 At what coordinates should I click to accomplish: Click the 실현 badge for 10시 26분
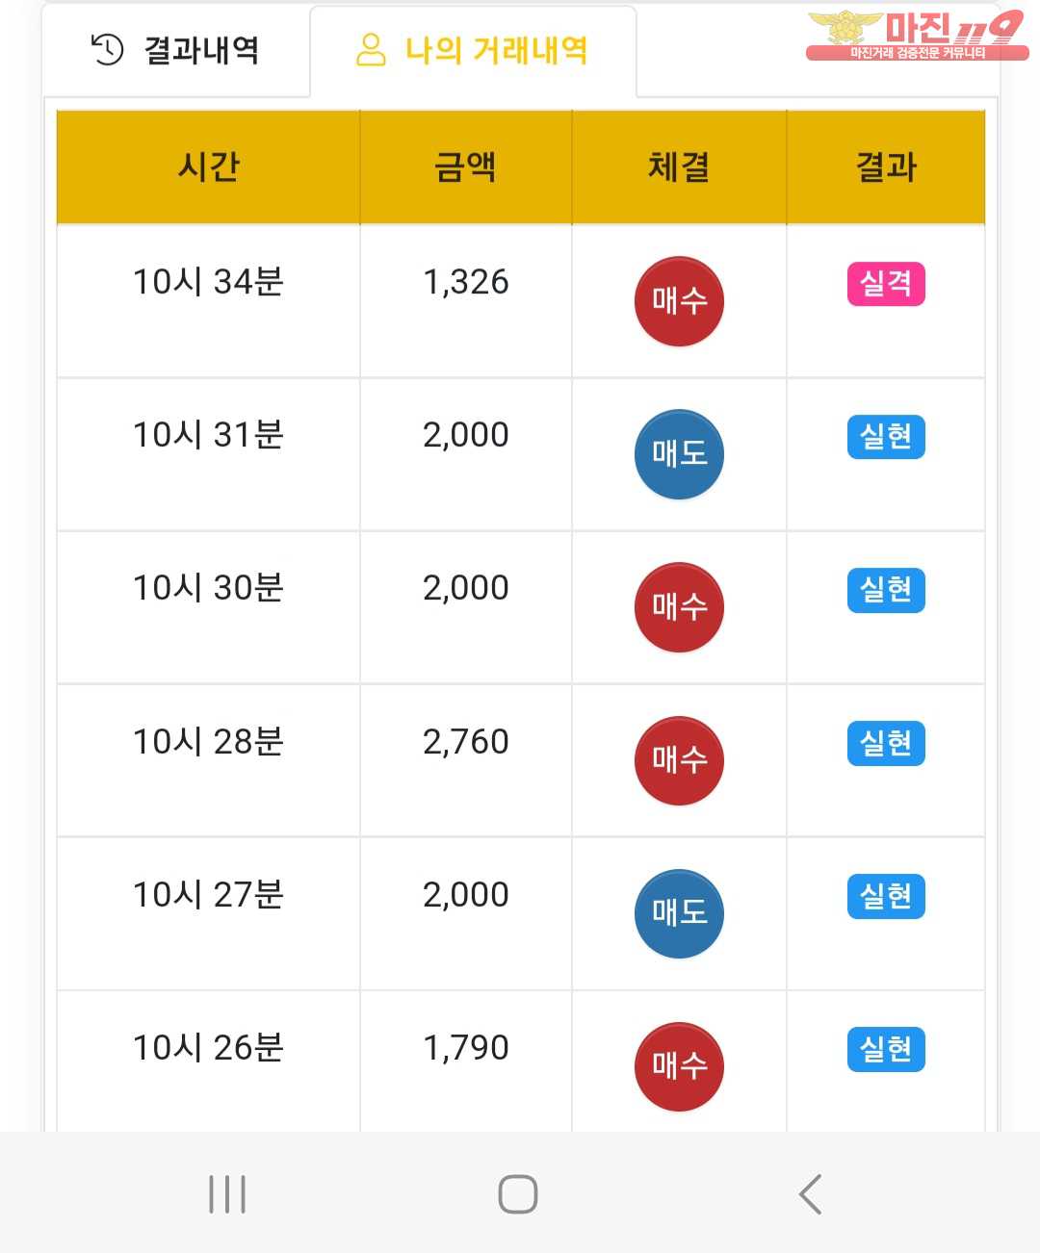pyautogui.click(x=886, y=1049)
